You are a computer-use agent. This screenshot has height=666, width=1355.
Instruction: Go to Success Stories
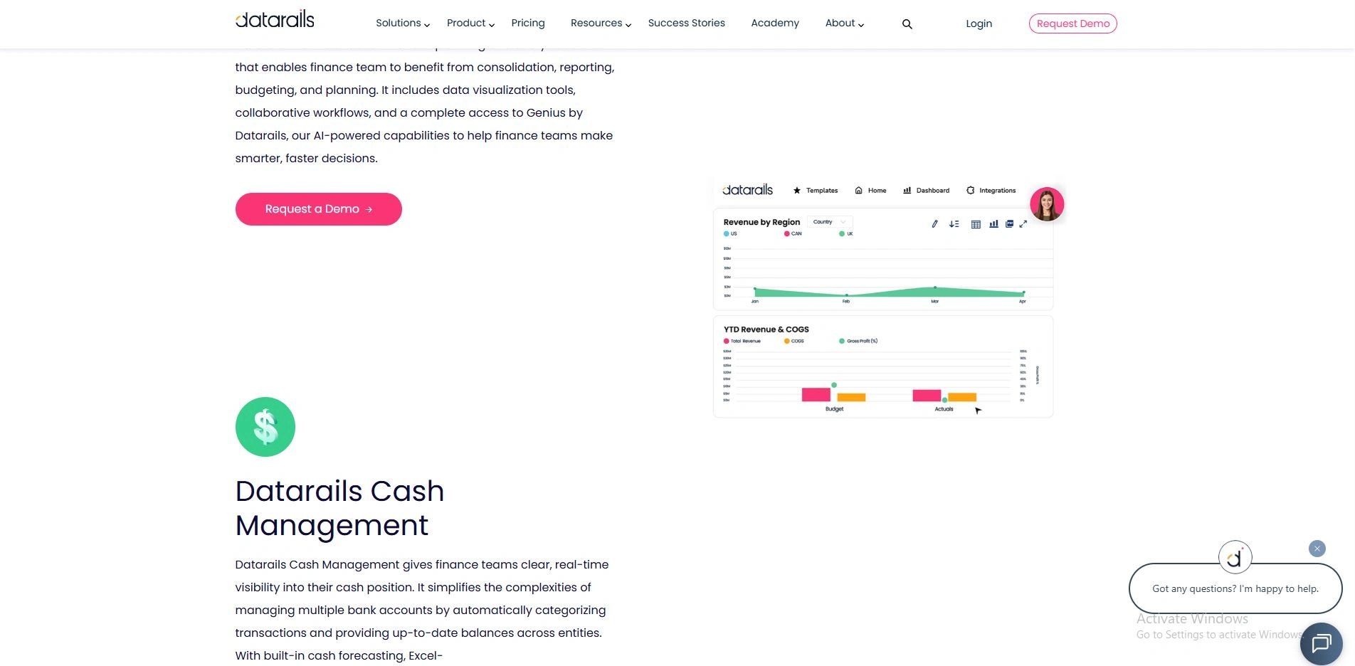click(x=686, y=23)
